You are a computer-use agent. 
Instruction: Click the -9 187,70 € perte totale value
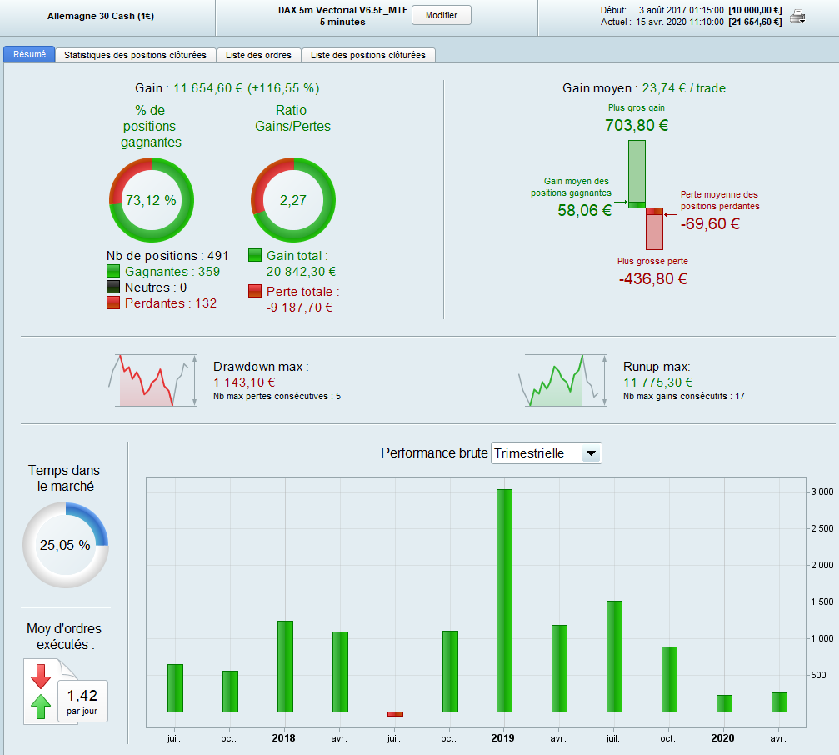tap(300, 307)
